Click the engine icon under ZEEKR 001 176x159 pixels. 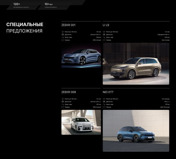click(x=62, y=35)
